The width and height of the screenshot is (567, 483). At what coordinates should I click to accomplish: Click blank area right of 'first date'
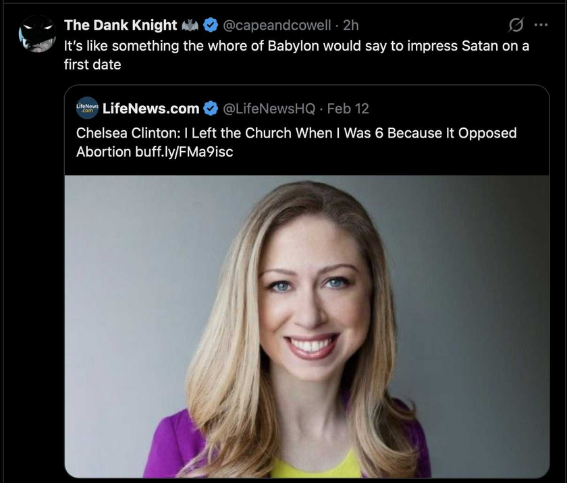337,66
